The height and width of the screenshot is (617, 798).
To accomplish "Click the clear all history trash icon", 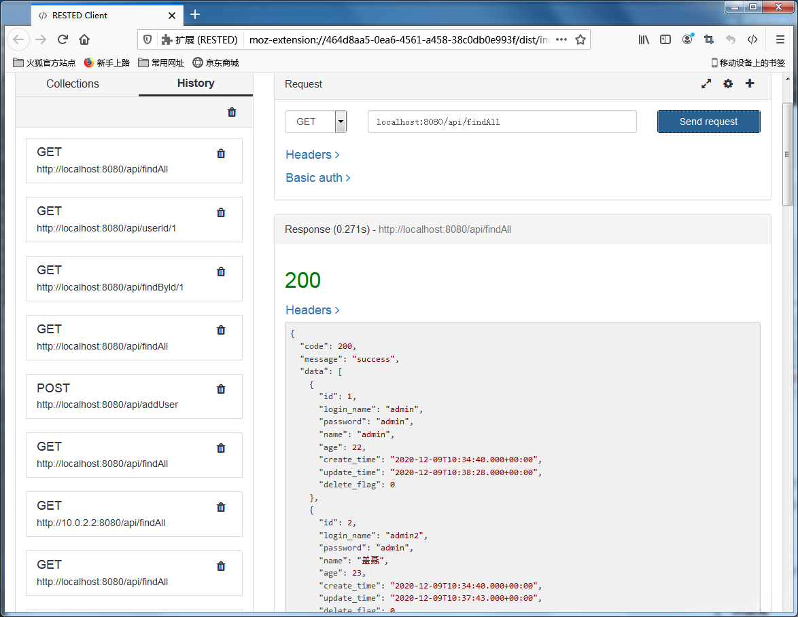I will coord(232,113).
